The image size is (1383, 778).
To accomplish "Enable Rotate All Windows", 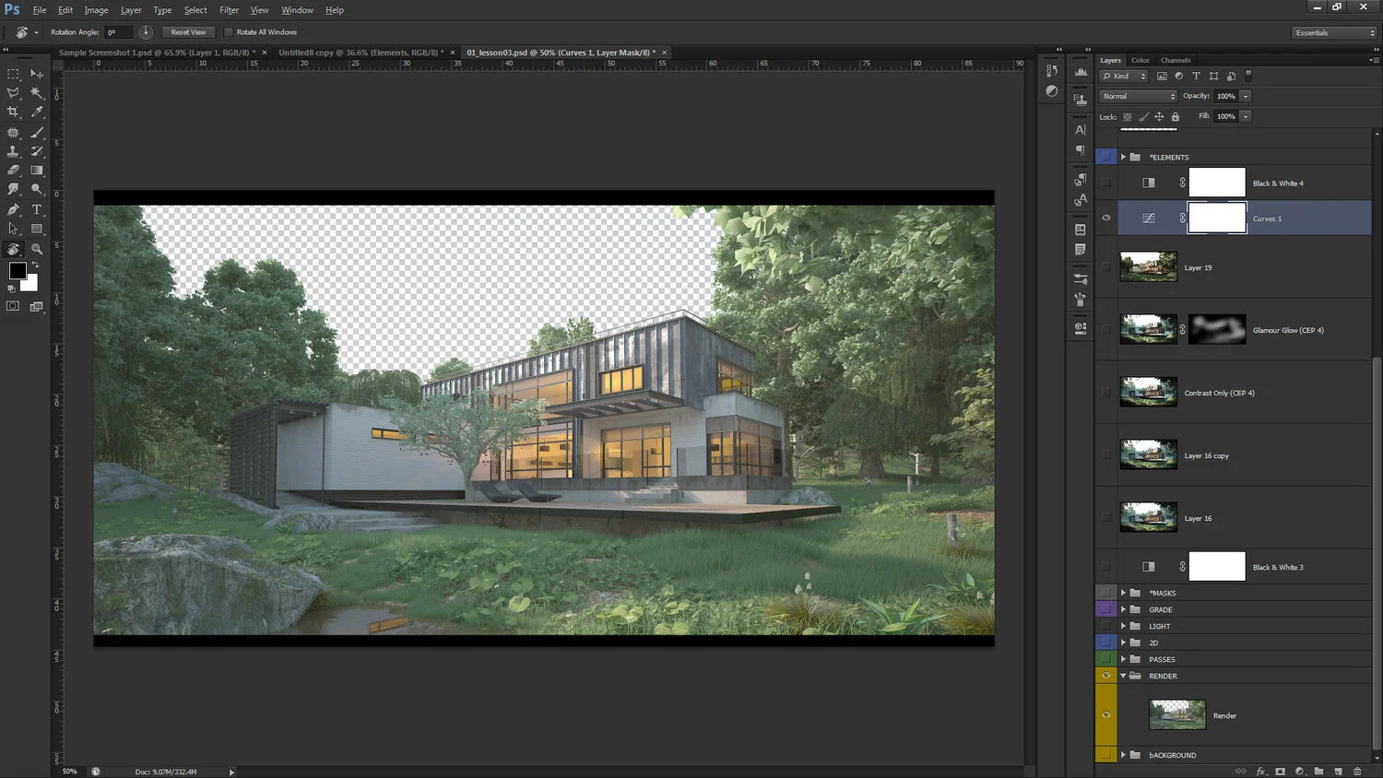I will pyautogui.click(x=227, y=31).
